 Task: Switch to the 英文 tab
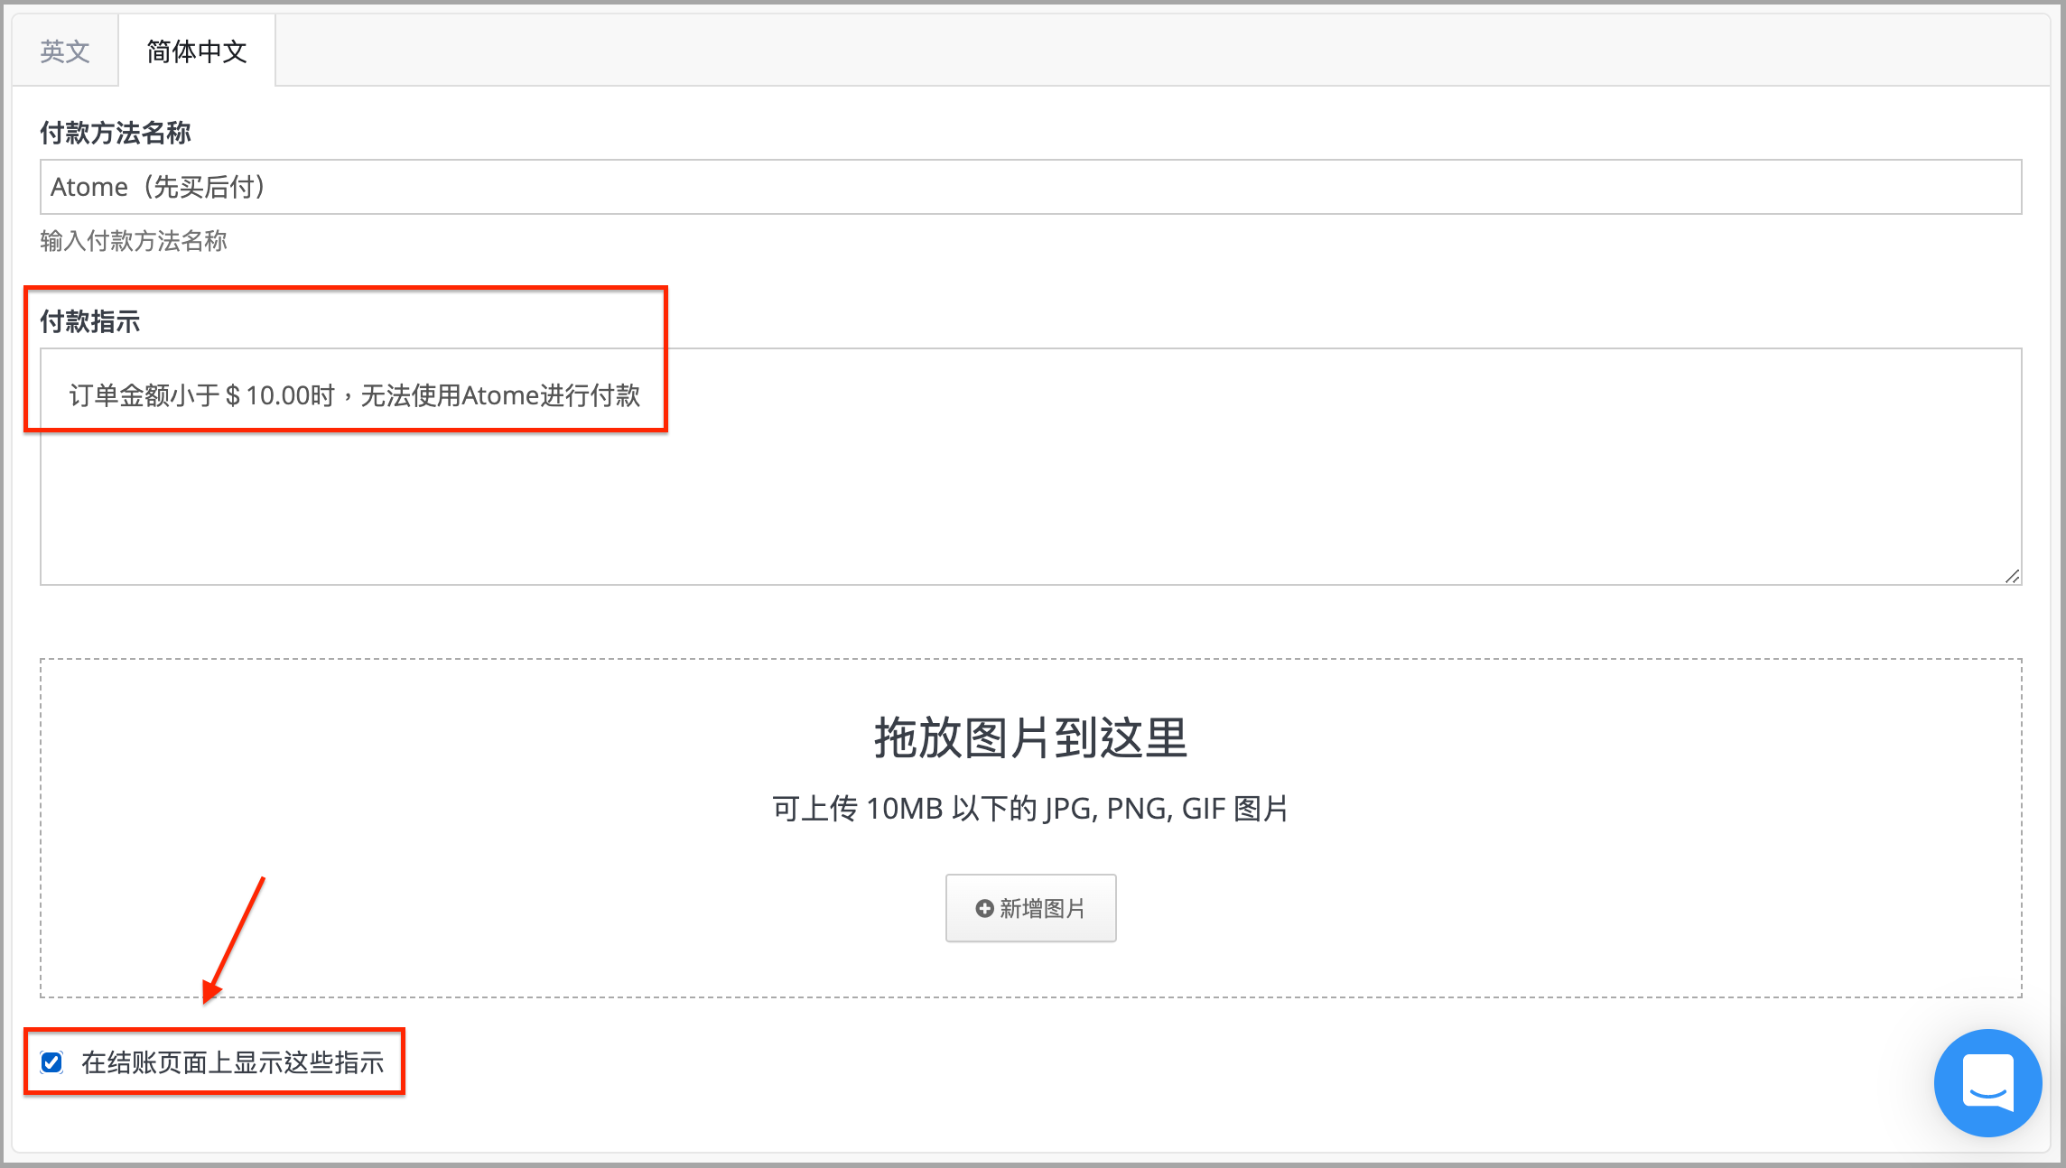tap(65, 51)
